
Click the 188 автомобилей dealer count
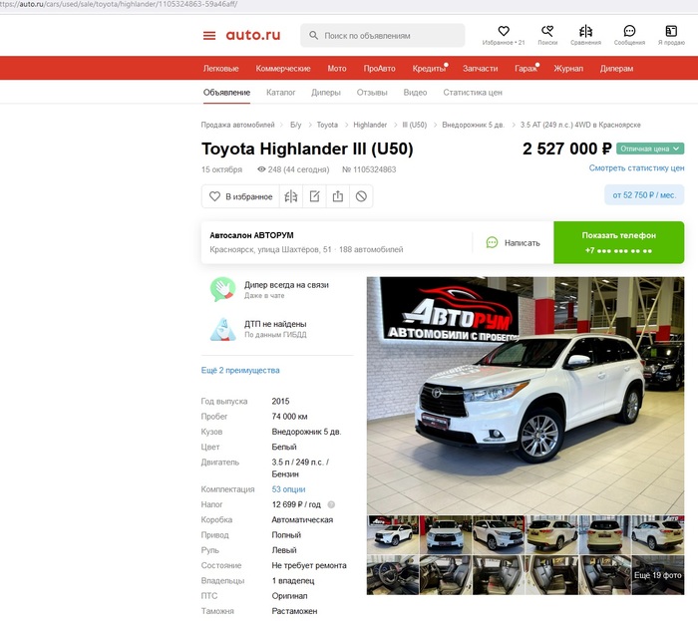(x=371, y=249)
